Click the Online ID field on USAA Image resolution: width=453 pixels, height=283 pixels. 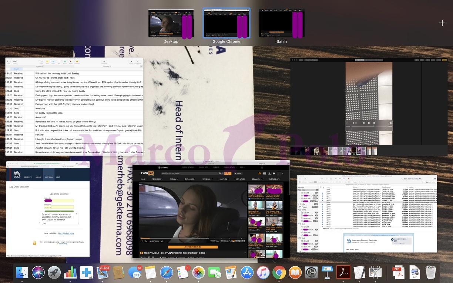point(59,201)
